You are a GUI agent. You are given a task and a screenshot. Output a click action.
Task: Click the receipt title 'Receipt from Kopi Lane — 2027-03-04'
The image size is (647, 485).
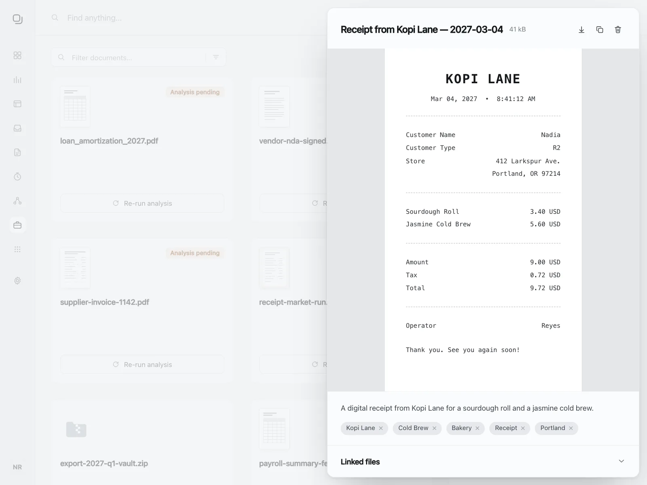click(422, 30)
